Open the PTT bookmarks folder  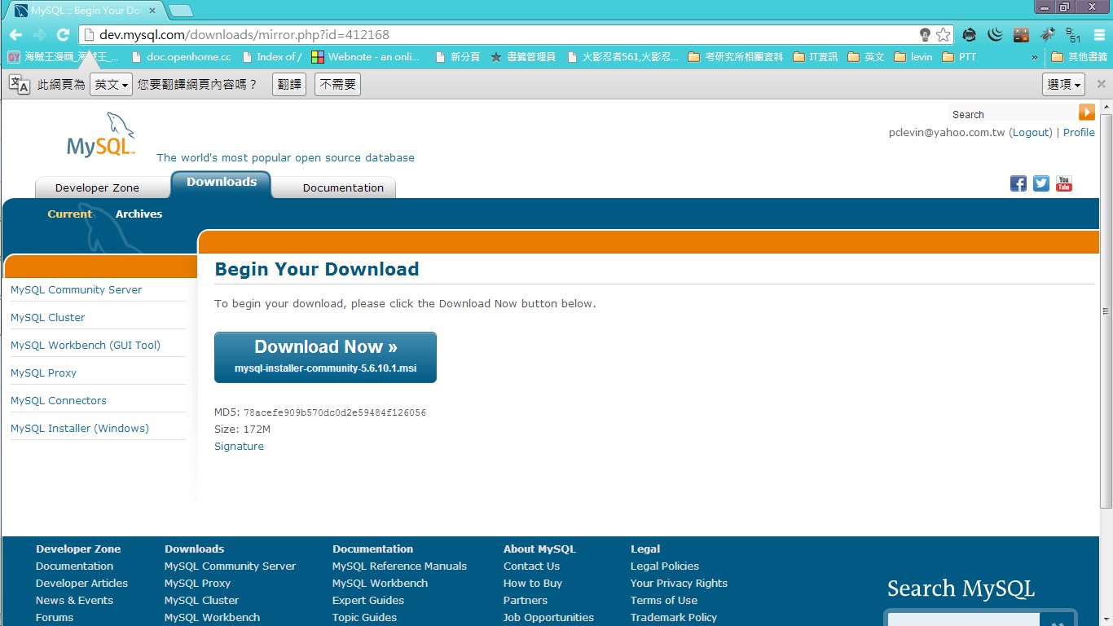pos(959,57)
